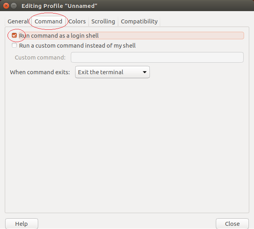Select the Command tab
Viewport: 254px width, 229px height.
click(x=48, y=21)
